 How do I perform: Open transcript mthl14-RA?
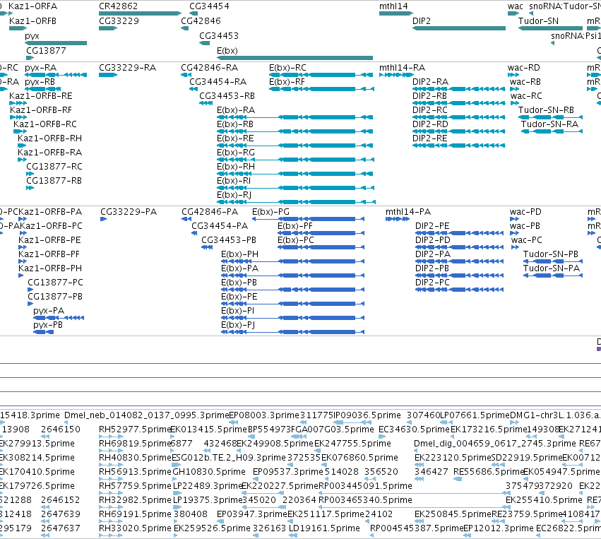[x=402, y=68]
